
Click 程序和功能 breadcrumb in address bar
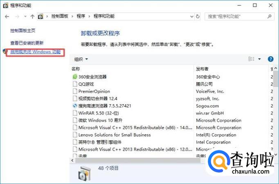click(104, 16)
